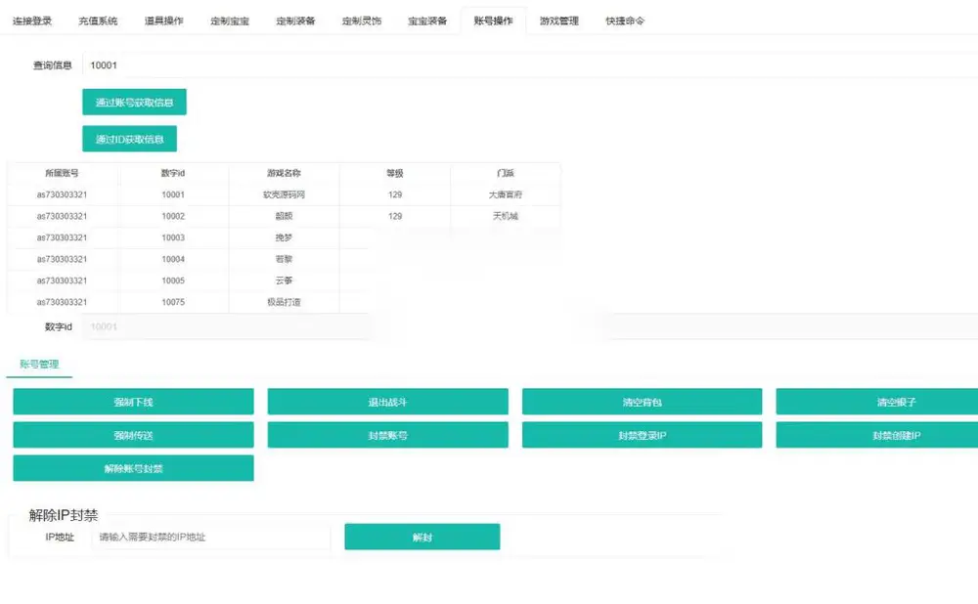
Task: Click the 大唐官府 faction cell
Action: pos(506,194)
